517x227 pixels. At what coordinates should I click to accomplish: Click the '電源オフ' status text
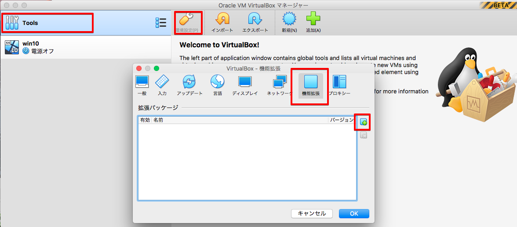(x=42, y=51)
